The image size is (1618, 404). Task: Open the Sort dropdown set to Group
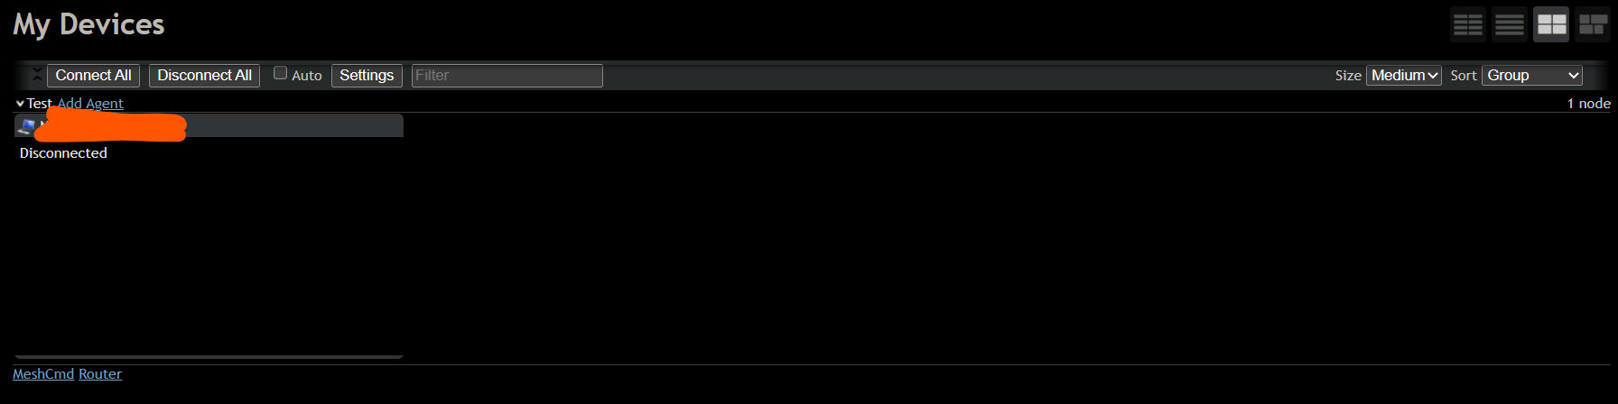click(x=1532, y=76)
